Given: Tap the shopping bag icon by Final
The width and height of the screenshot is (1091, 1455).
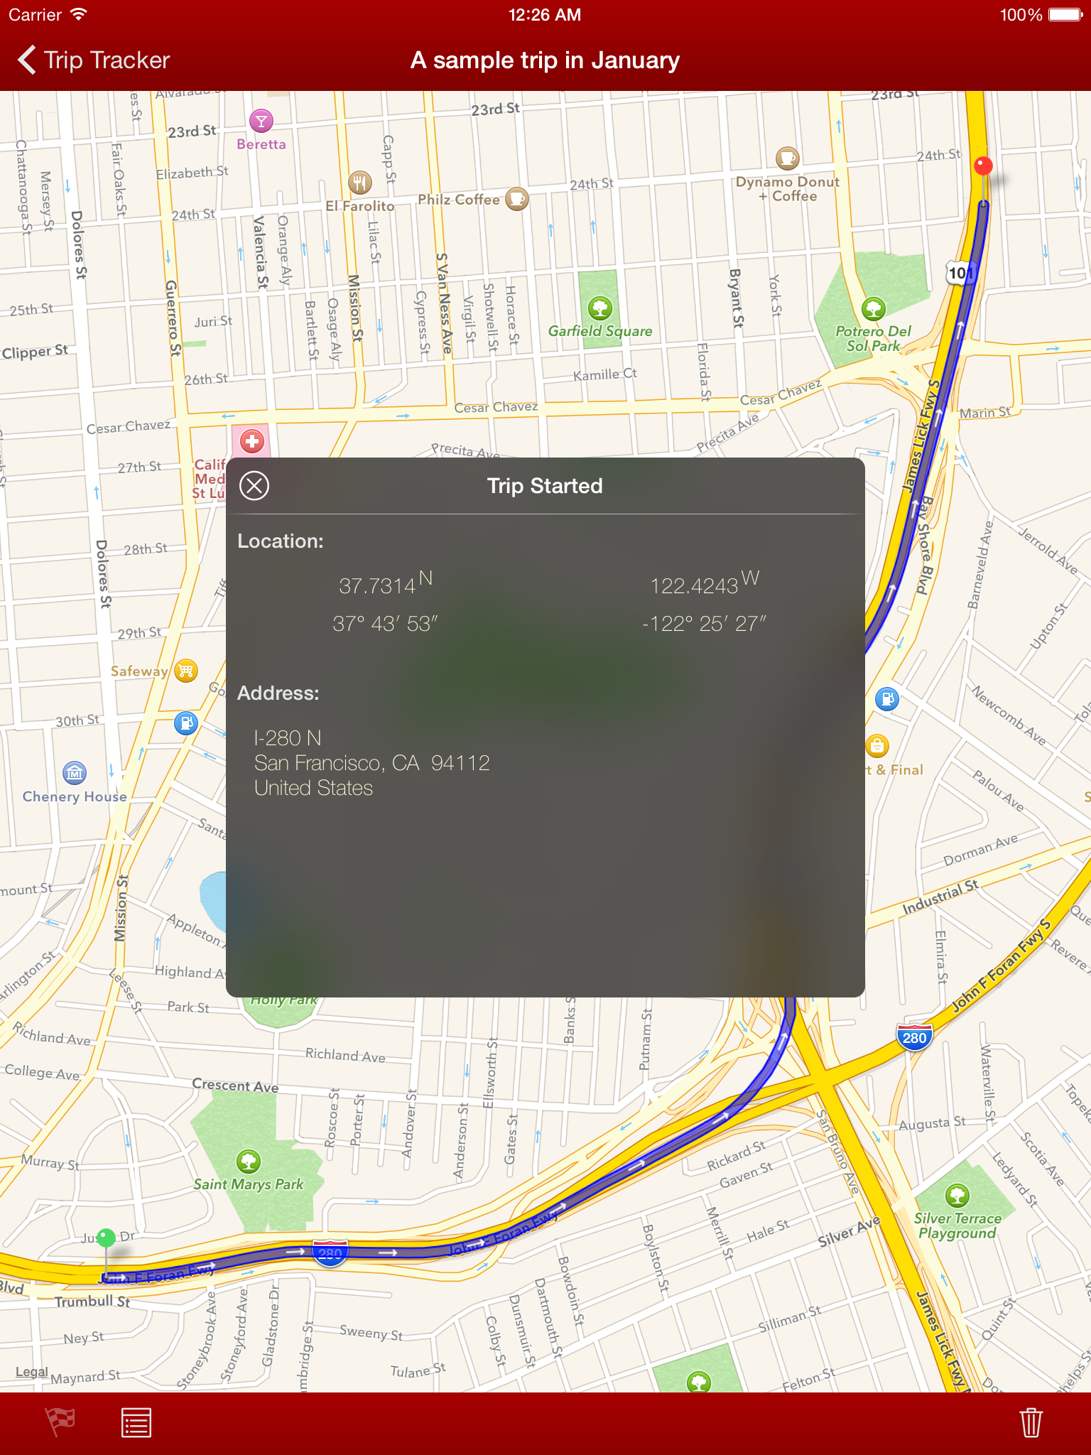Looking at the screenshot, I should (877, 746).
